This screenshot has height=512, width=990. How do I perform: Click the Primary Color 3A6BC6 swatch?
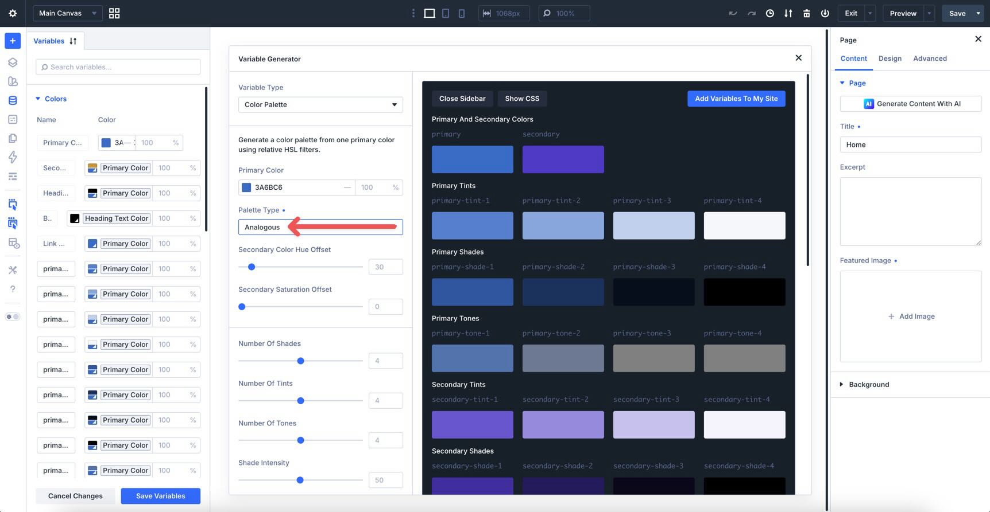pyautogui.click(x=246, y=187)
